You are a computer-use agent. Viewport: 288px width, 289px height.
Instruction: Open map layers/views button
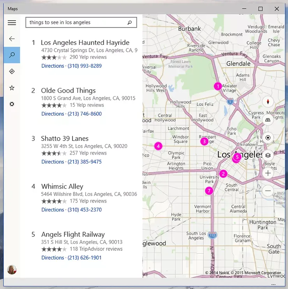tap(268, 155)
